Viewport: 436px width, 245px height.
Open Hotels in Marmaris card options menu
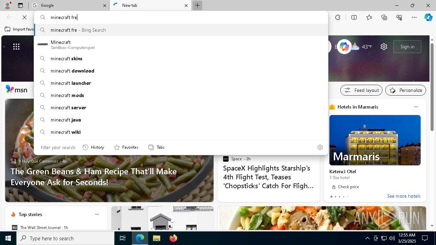pyautogui.click(x=416, y=107)
